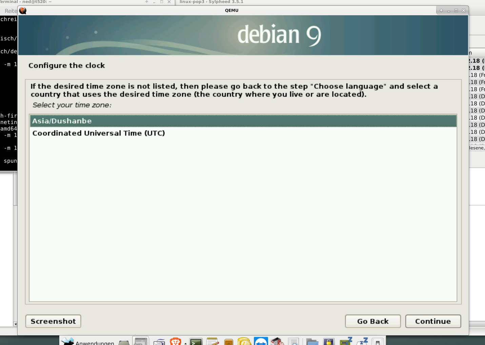This screenshot has height=345, width=485.
Task: Select Coordinated Universal Time (UTC)
Action: pyautogui.click(x=243, y=133)
